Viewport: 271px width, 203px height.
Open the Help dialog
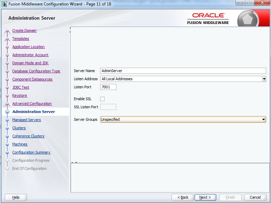click(x=15, y=197)
